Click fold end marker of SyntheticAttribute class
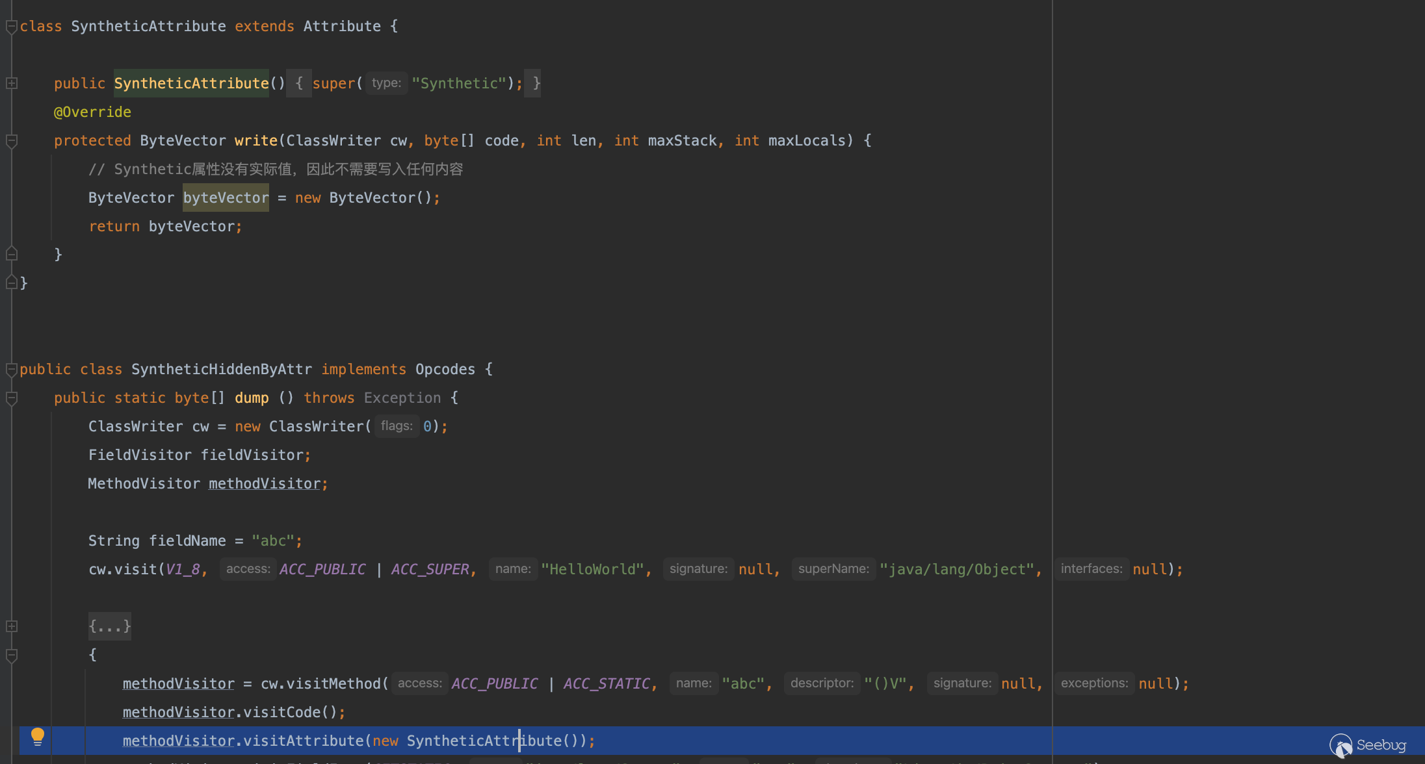 11,283
